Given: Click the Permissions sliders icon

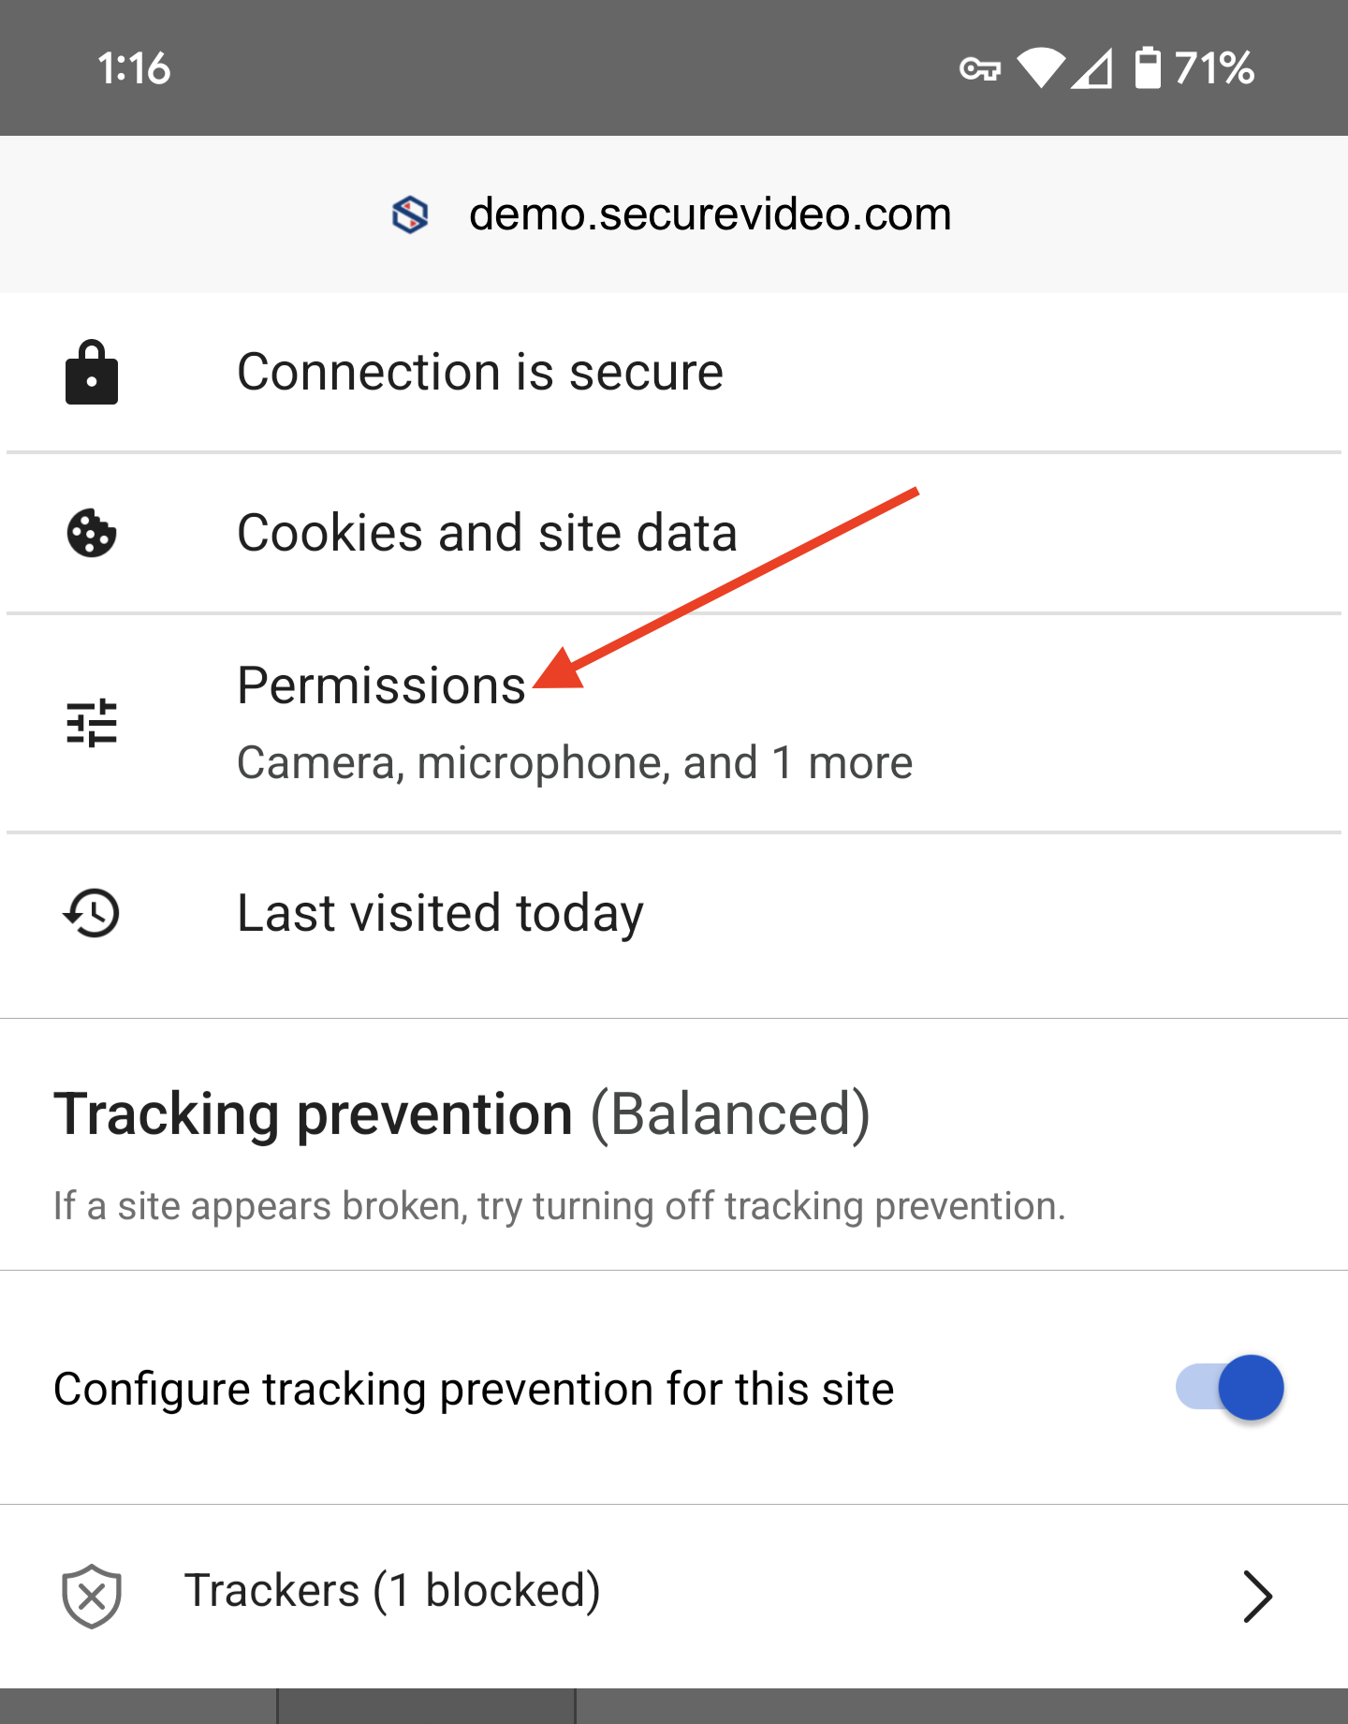Looking at the screenshot, I should tap(92, 723).
